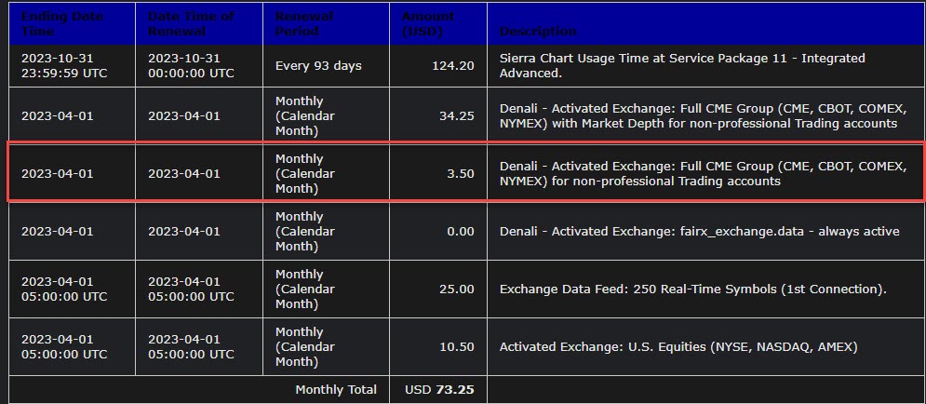Screen dimensions: 926x404
Task: Select the 124.20 amount cell
Action: (453, 65)
